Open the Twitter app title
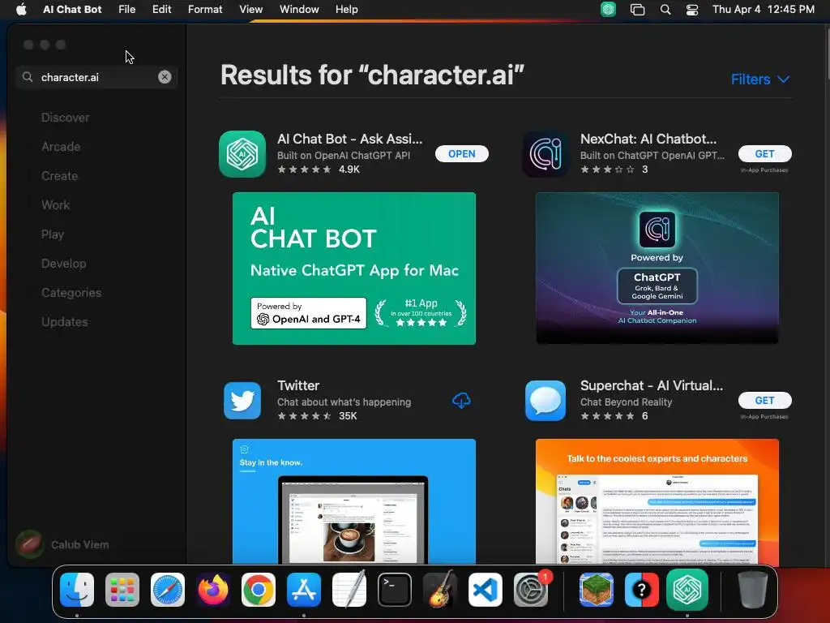 298,385
